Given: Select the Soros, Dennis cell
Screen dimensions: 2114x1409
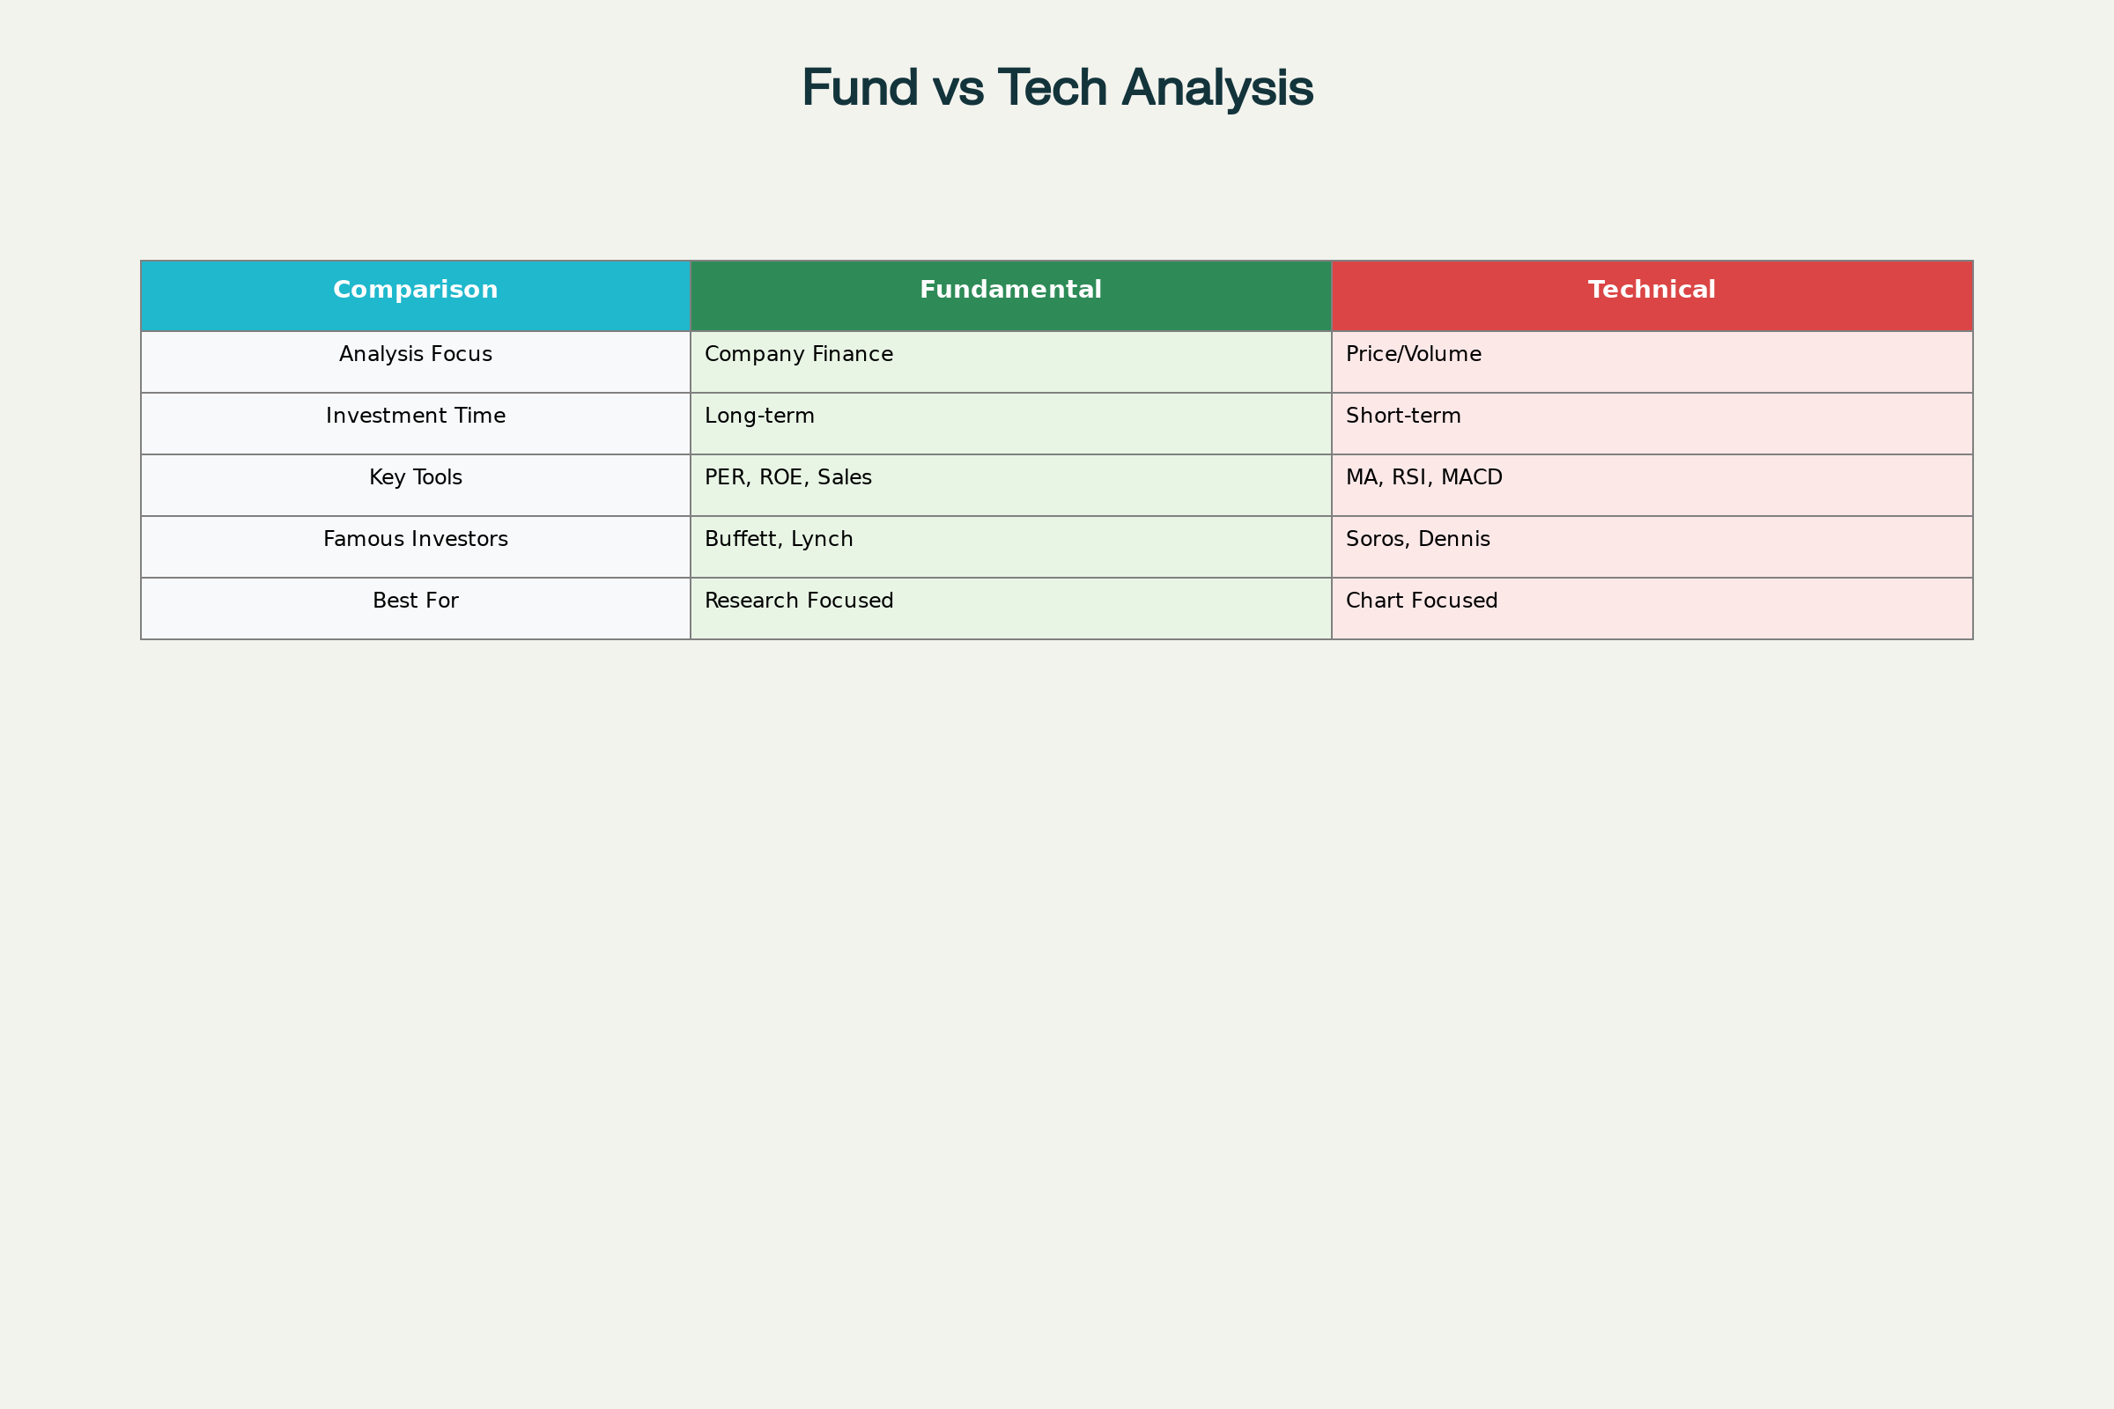Looking at the screenshot, I should pyautogui.click(x=1652, y=546).
